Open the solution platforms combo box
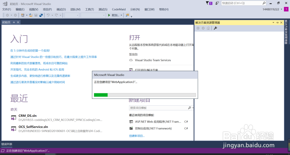Viewport: 290px width, 155px height. point(93,15)
